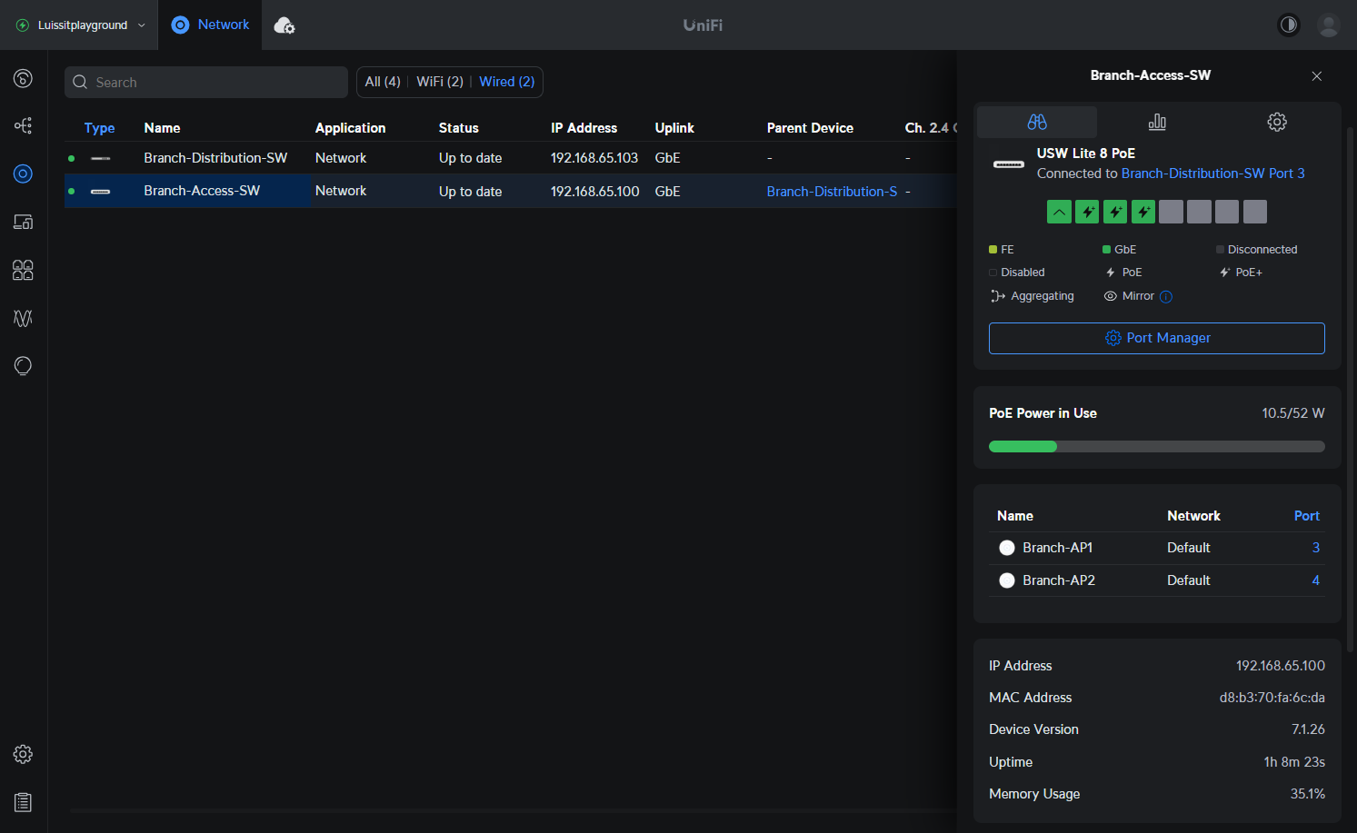This screenshot has height=833, width=1357.
Task: Open the Dashboard icon in left sidebar
Action: [x=23, y=78]
